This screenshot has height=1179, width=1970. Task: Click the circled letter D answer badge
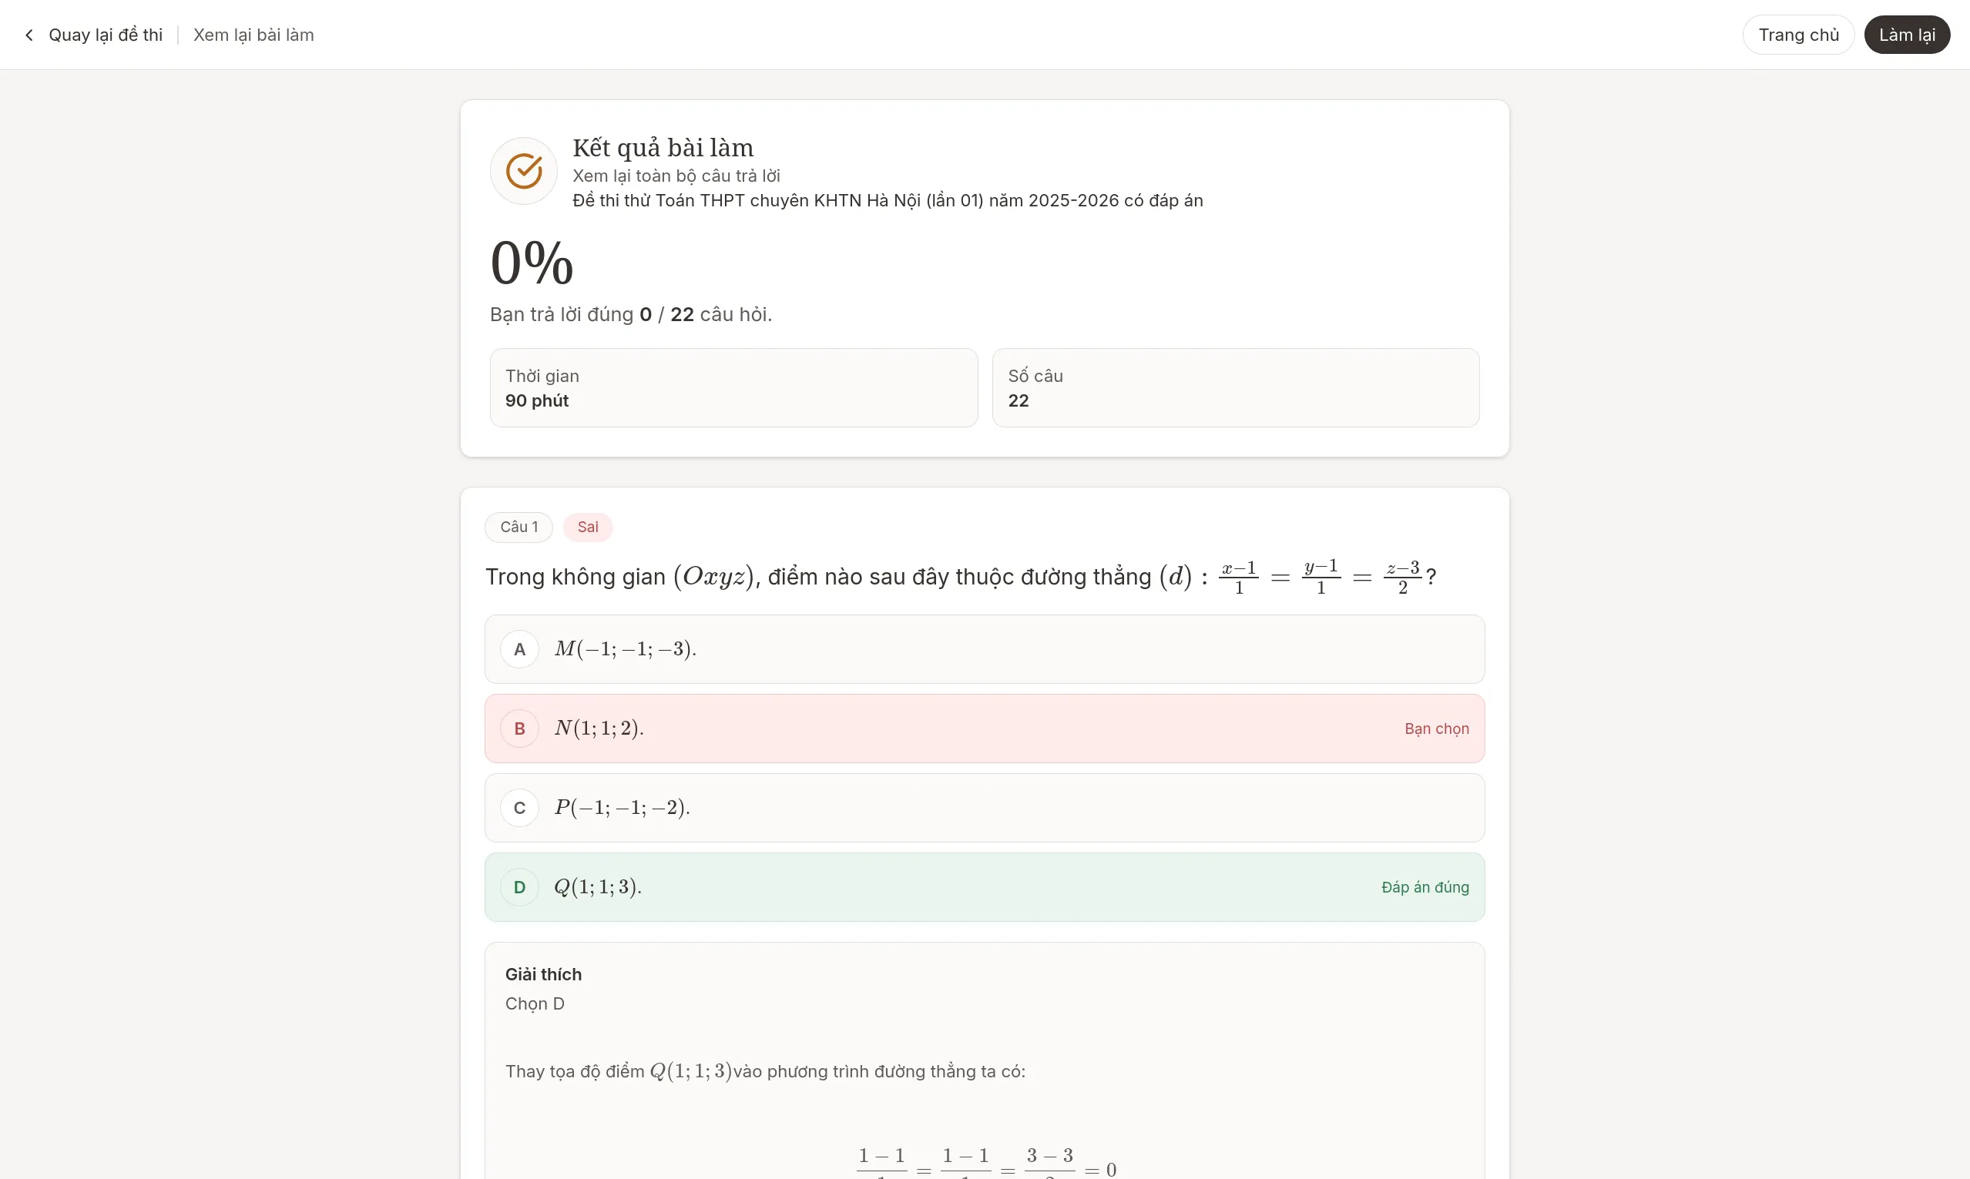click(520, 886)
